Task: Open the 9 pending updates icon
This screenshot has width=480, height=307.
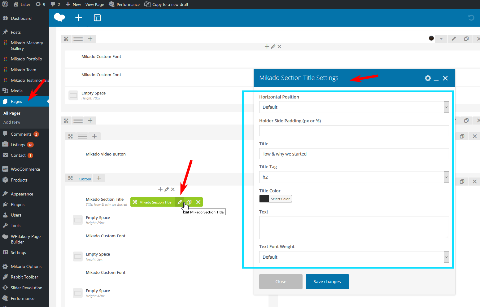Action: [x=40, y=4]
